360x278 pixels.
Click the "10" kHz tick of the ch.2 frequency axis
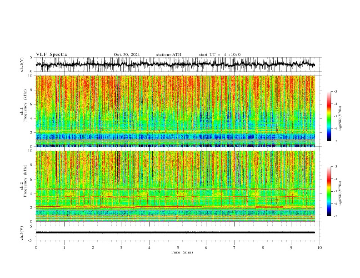[31, 151]
